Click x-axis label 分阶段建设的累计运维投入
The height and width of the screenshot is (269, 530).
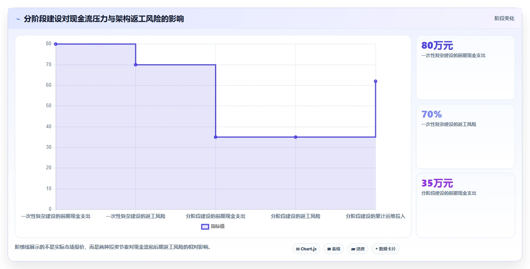pyautogui.click(x=376, y=216)
